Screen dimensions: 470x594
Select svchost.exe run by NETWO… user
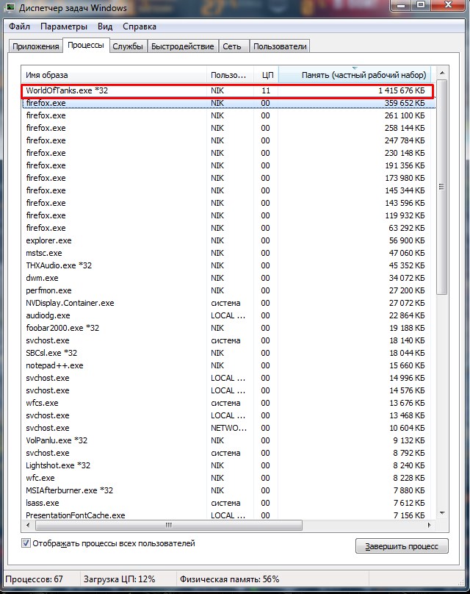[x=228, y=428]
